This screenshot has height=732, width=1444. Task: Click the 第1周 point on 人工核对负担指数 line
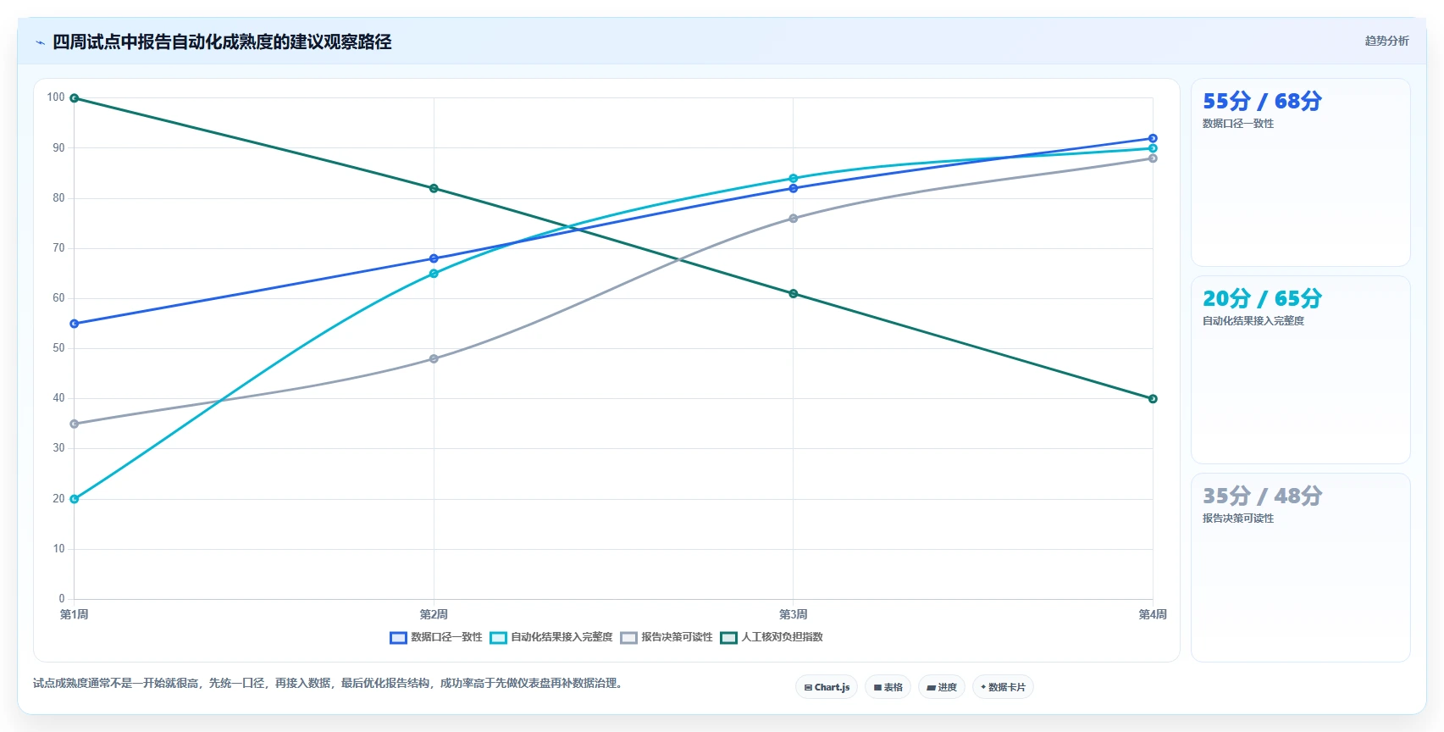(75, 98)
